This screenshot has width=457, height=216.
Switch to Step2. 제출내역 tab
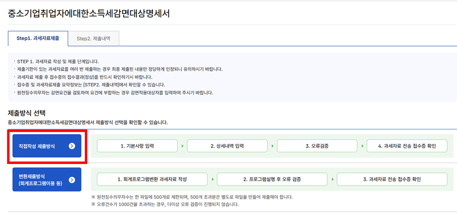94,39
